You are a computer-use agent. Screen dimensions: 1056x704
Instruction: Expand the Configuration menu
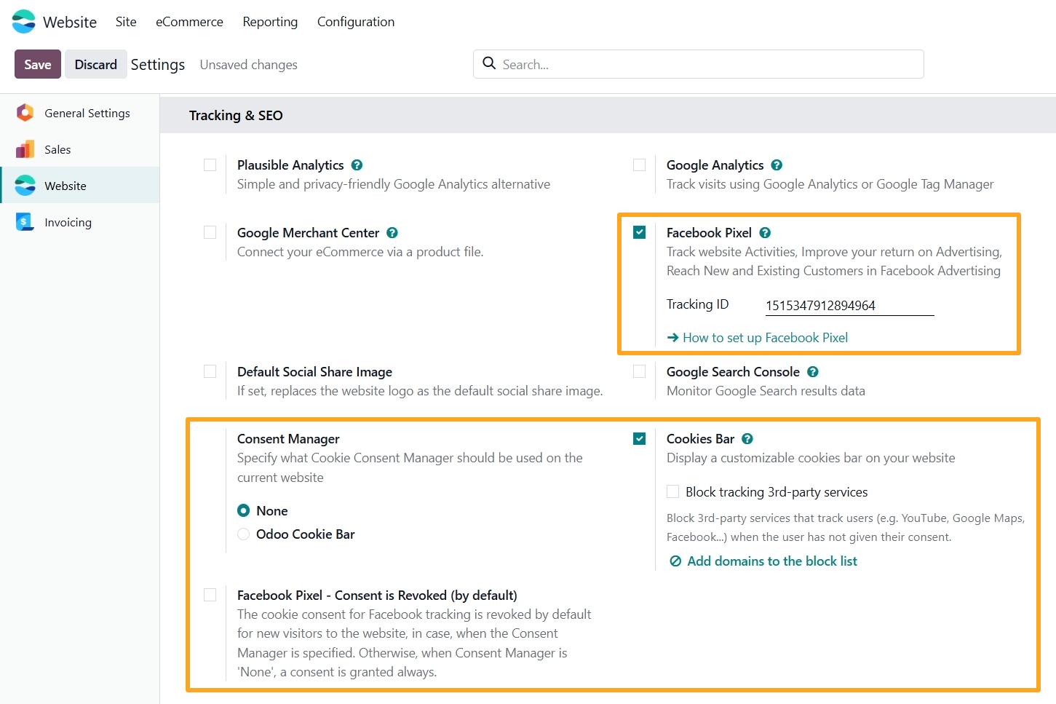(356, 22)
